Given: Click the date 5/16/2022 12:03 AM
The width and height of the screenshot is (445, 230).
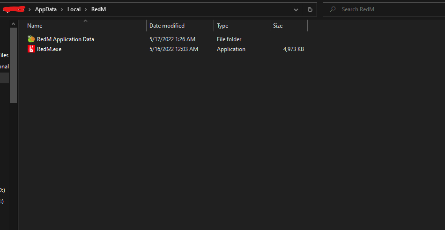Looking at the screenshot, I should click(x=174, y=49).
